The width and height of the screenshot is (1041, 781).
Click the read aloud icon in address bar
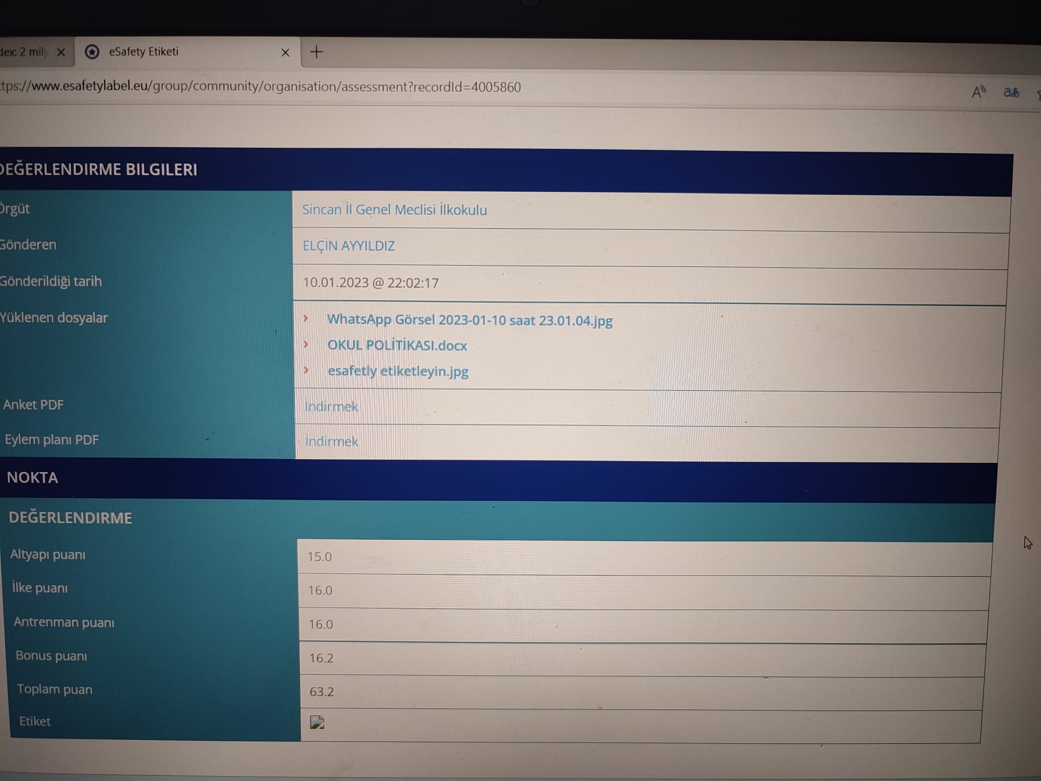click(979, 92)
